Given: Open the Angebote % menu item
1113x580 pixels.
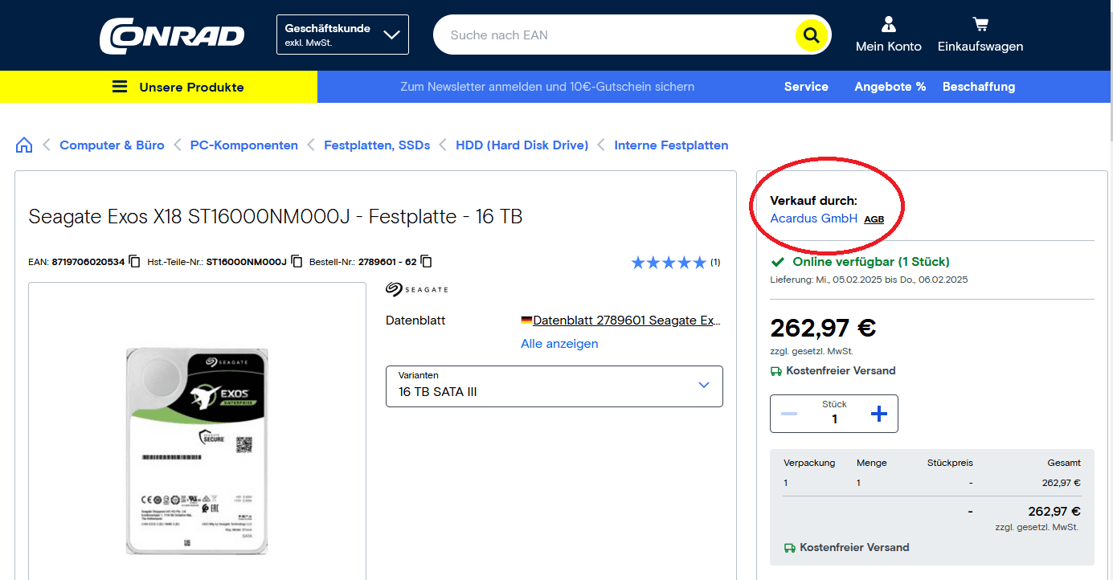Looking at the screenshot, I should point(890,87).
